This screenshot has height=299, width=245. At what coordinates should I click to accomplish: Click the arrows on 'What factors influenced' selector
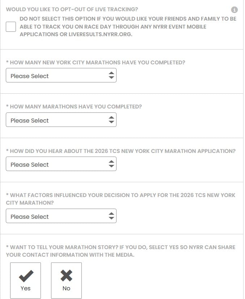(111, 216)
